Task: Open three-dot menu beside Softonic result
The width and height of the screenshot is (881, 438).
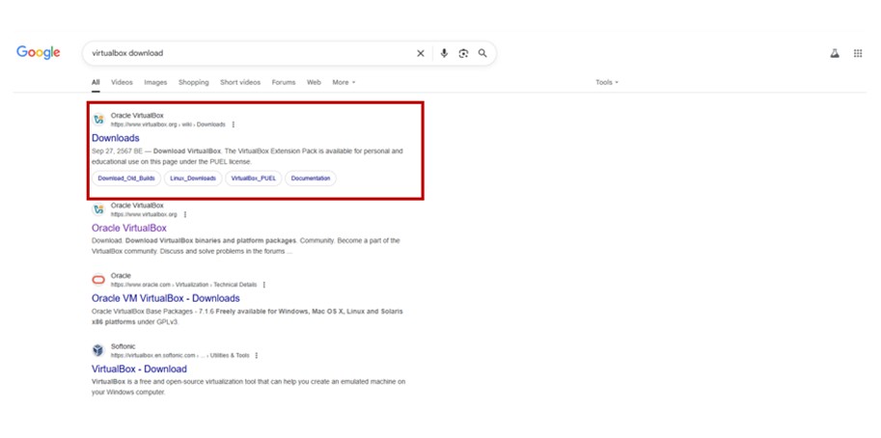Action: tap(257, 355)
